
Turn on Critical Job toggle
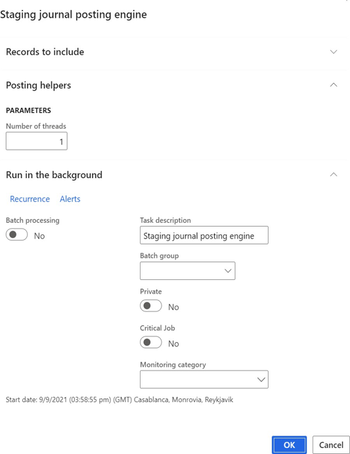click(151, 342)
